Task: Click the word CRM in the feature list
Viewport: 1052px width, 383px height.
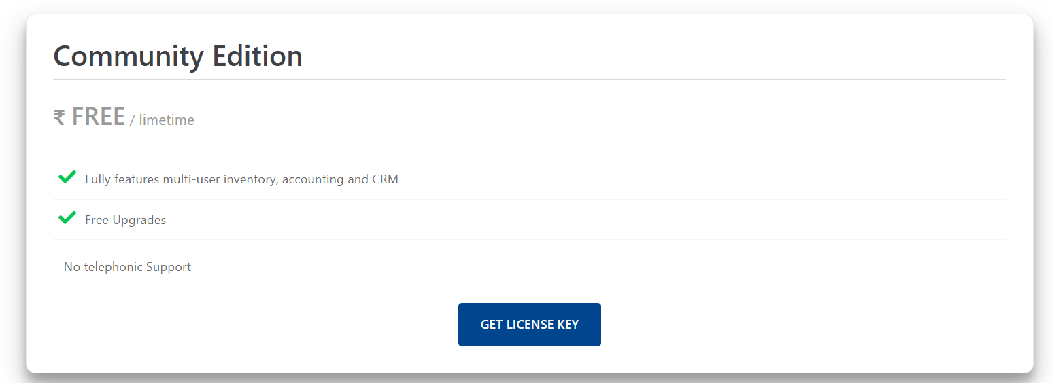Action: point(385,179)
